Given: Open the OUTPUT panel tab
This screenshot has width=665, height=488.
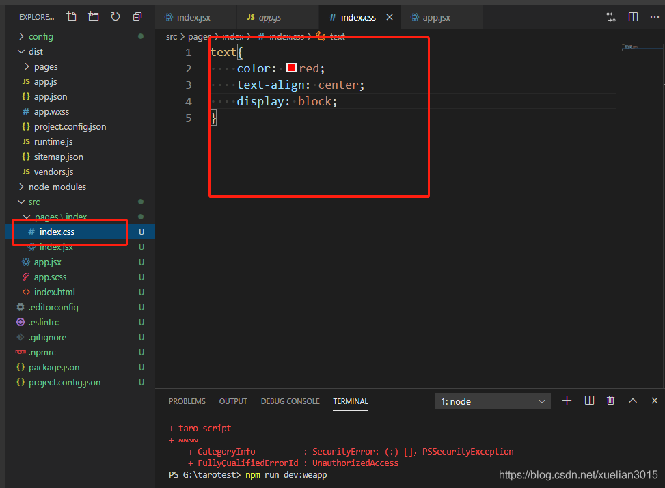Looking at the screenshot, I should point(233,401).
